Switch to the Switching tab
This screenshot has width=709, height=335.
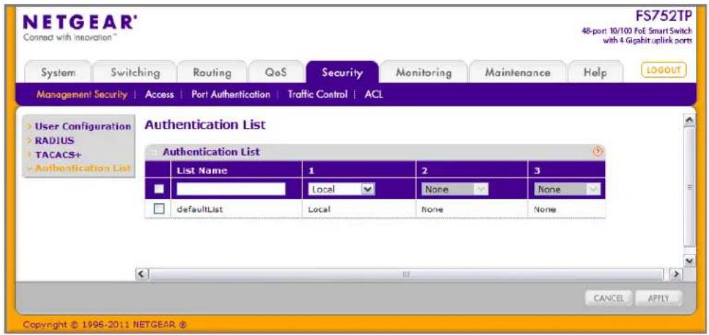tap(135, 72)
